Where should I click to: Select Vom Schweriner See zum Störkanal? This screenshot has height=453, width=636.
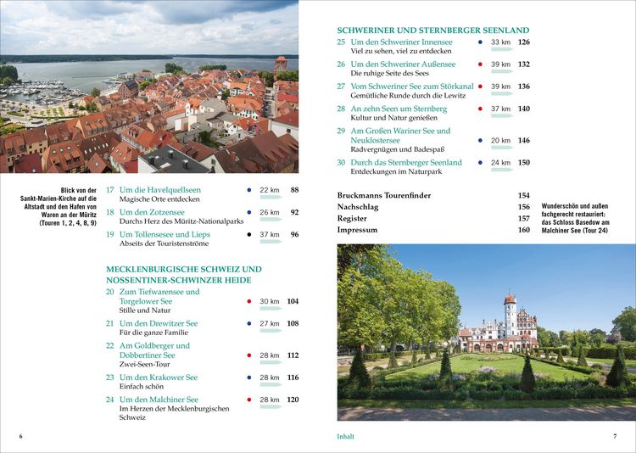[x=412, y=86]
